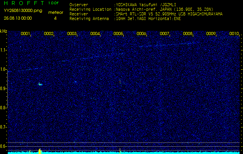Click the kHz axis unit label
This screenshot has width=243, height=154.
point(3,31)
